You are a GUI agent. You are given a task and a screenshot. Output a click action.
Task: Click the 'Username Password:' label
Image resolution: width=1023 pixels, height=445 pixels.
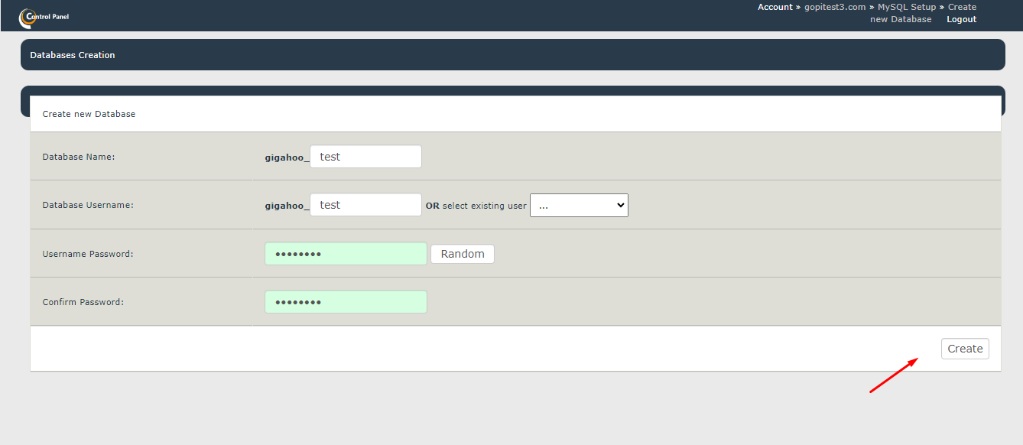tap(88, 254)
